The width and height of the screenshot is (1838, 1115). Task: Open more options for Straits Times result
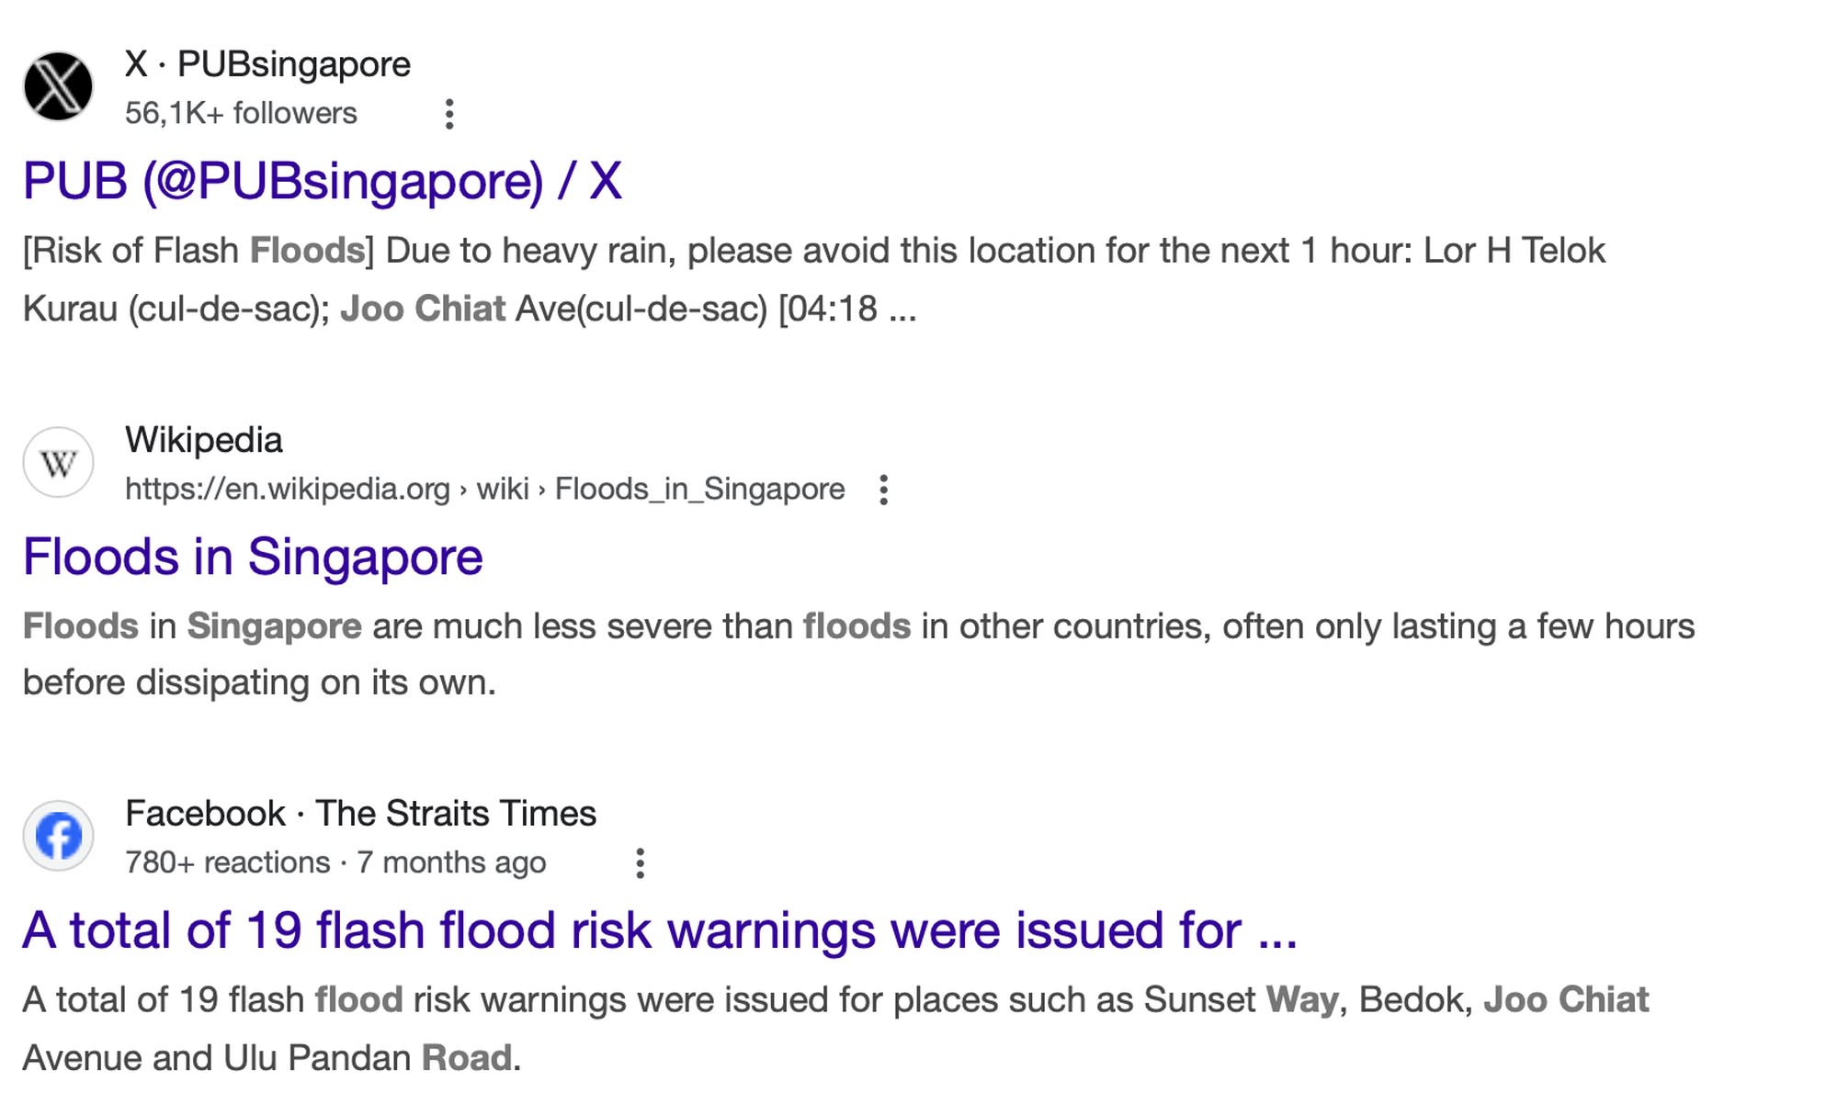click(641, 863)
